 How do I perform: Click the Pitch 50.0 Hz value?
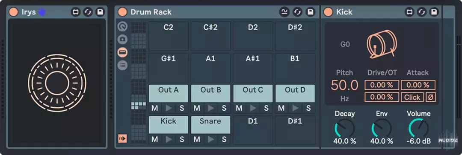tap(344, 86)
